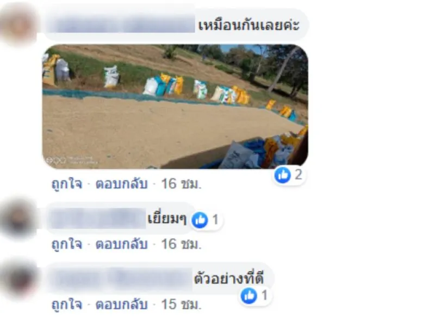
Task: Open the like reaction icon beside 'เยี่ยมๆ'
Action: (200, 220)
